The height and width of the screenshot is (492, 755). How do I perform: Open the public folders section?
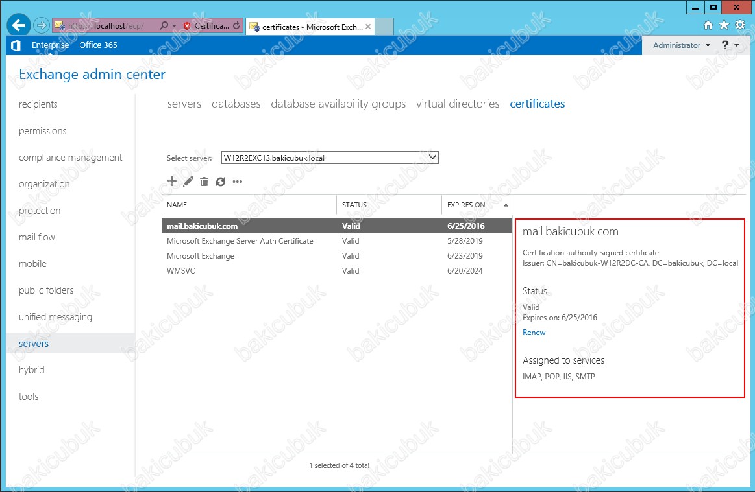[46, 290]
